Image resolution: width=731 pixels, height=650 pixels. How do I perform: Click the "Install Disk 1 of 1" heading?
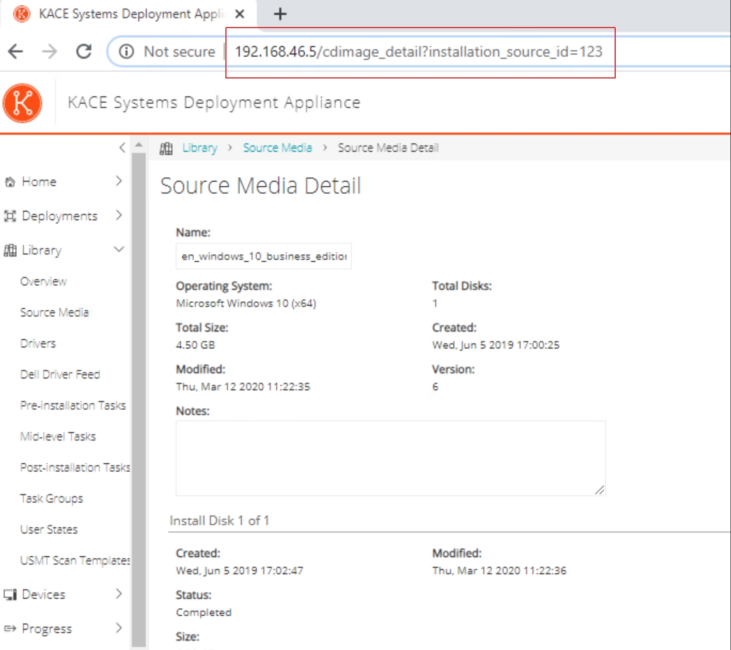point(219,521)
